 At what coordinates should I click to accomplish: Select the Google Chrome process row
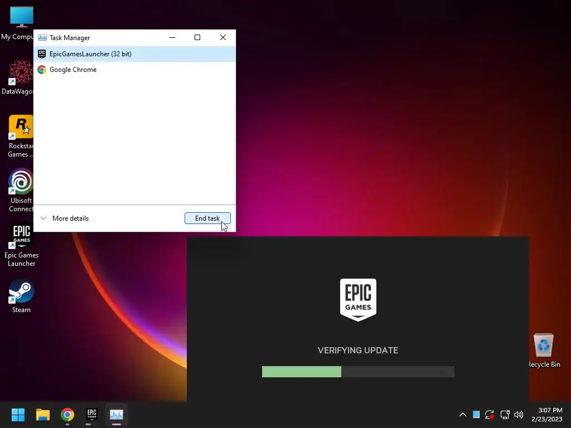click(134, 70)
